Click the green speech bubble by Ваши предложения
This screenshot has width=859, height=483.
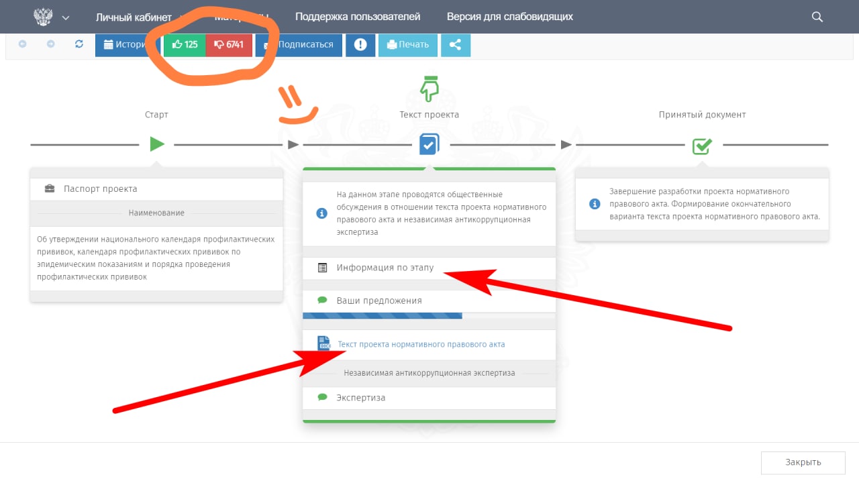(322, 301)
